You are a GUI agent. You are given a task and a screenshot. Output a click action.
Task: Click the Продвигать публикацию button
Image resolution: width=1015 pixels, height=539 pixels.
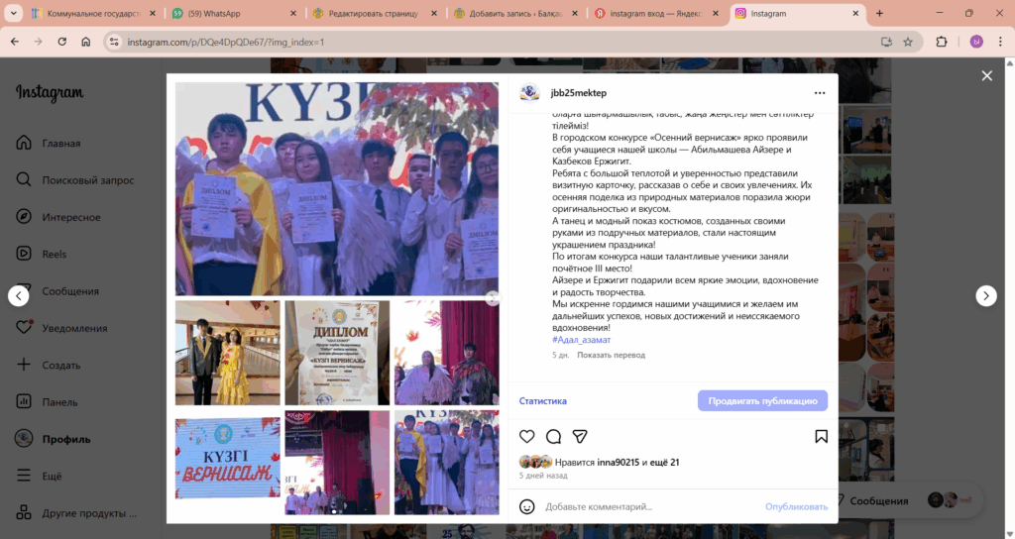762,400
